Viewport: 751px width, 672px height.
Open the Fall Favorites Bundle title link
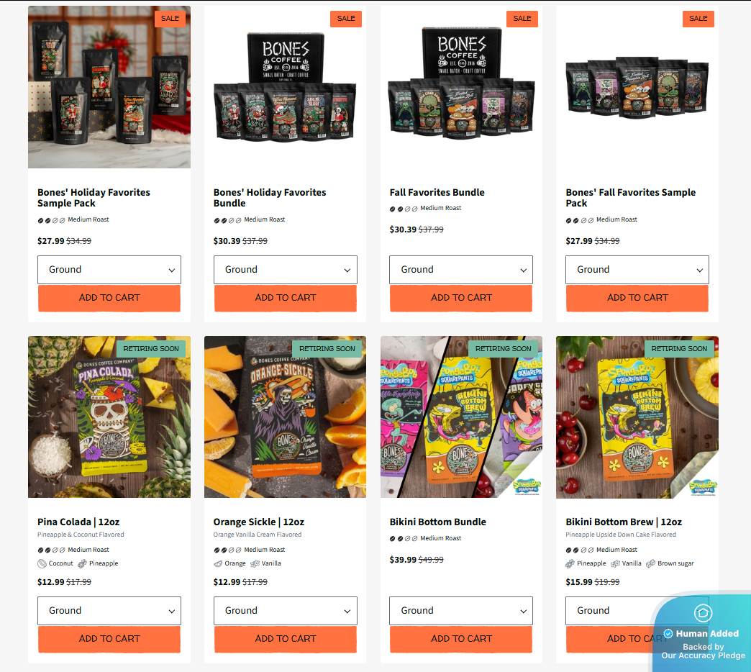(437, 193)
